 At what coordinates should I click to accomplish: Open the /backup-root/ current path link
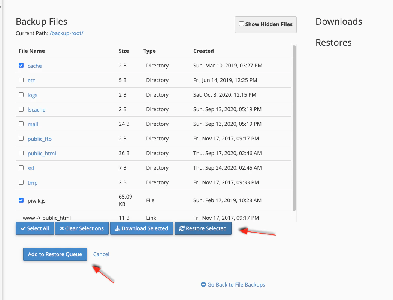pos(66,33)
